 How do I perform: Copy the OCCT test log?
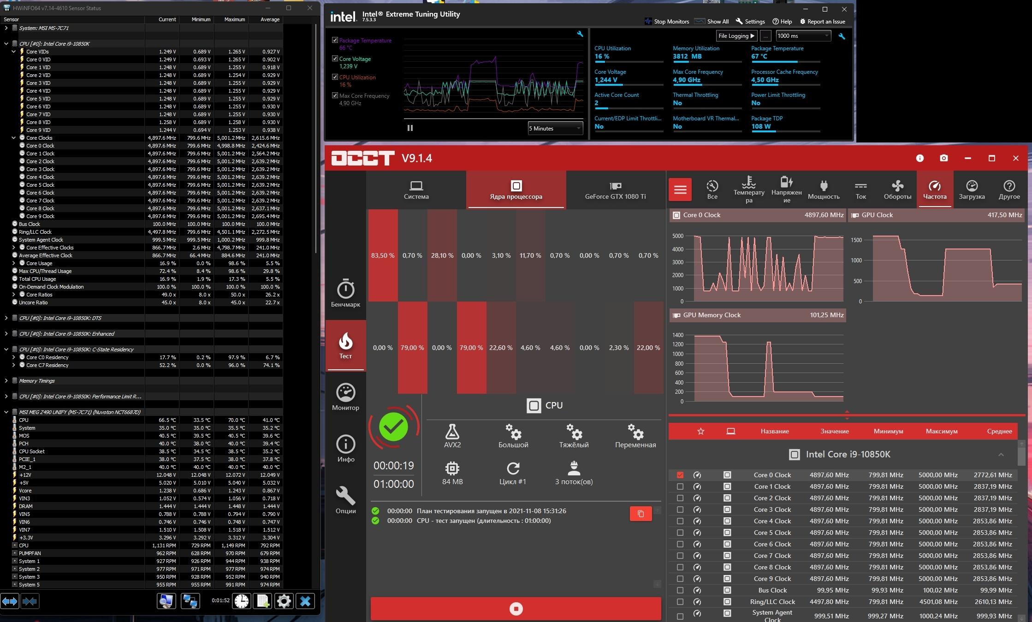pyautogui.click(x=641, y=514)
